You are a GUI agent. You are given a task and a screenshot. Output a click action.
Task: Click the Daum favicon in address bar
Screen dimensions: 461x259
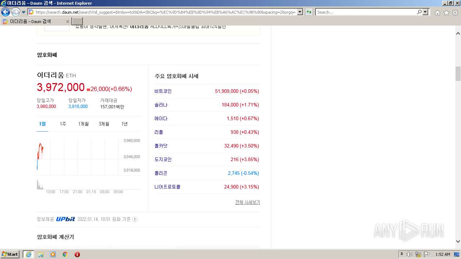pyautogui.click(x=31, y=12)
